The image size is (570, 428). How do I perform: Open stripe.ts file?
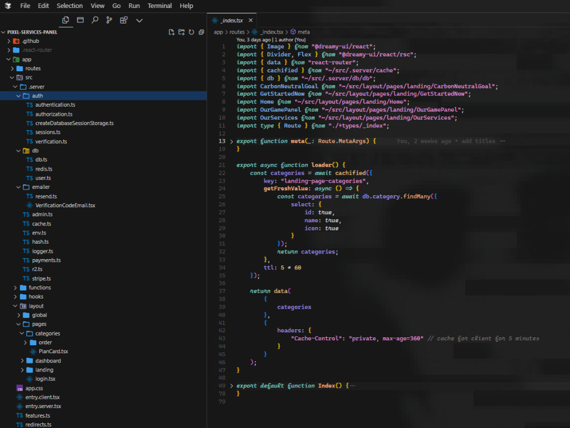click(x=42, y=279)
